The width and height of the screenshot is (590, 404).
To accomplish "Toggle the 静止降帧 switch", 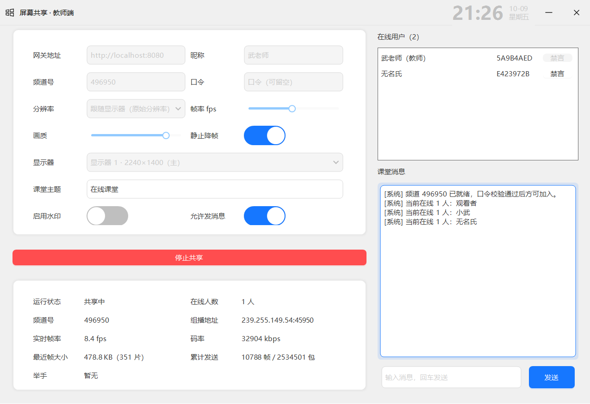I will [x=265, y=135].
